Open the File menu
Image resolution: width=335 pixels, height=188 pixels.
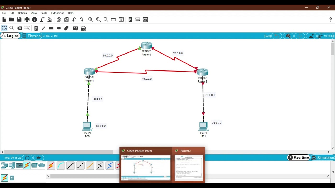[x=4, y=13]
